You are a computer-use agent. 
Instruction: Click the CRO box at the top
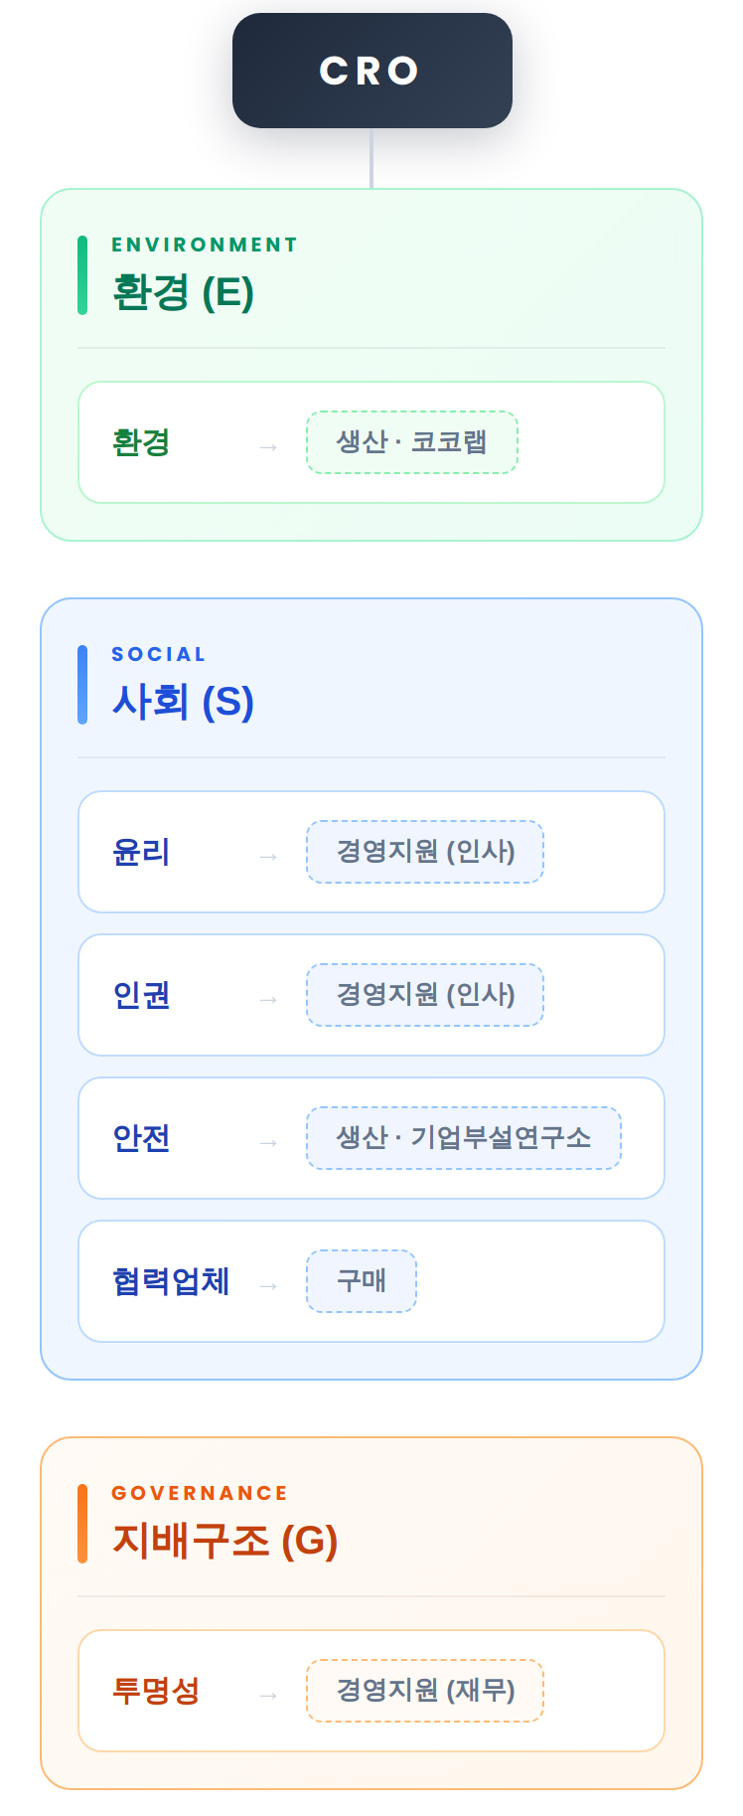click(371, 71)
